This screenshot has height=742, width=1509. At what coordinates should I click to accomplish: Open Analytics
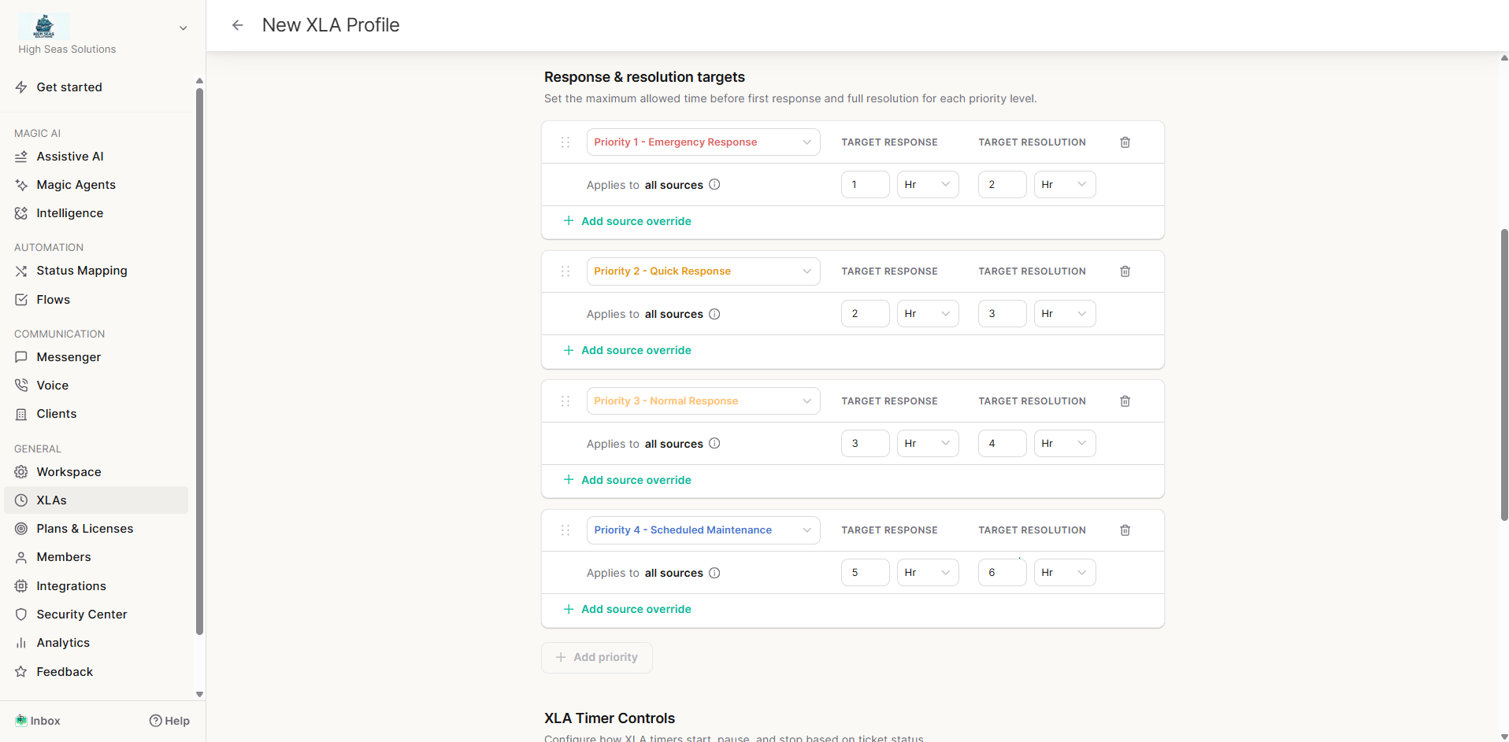coord(96,643)
